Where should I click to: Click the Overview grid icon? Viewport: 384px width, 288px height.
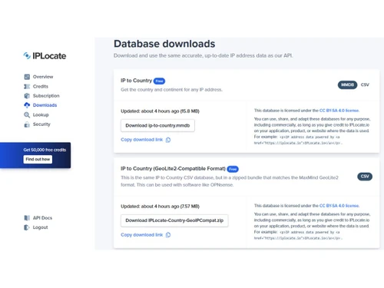[27, 77]
